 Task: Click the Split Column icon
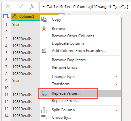click(x=44, y=110)
